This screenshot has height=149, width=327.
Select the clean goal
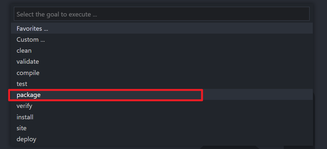[x=24, y=51]
